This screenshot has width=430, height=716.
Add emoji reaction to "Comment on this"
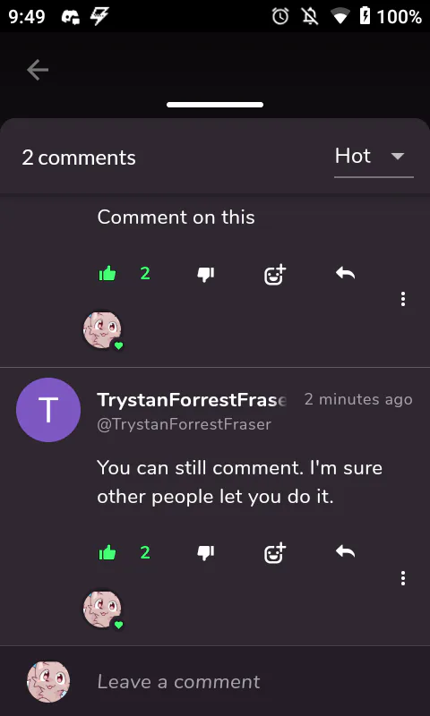point(275,274)
